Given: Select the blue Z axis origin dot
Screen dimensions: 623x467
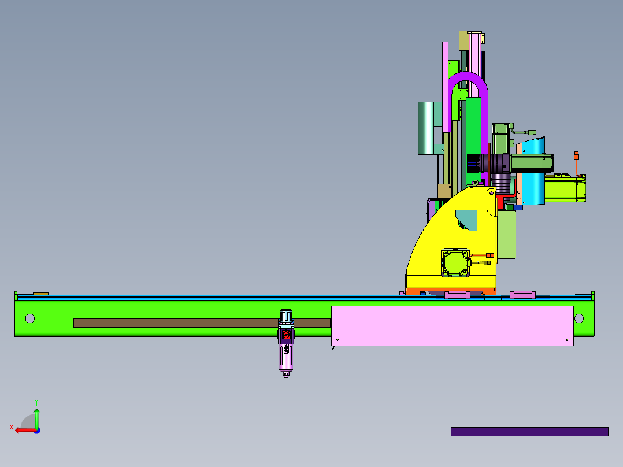Looking at the screenshot, I should click(36, 430).
